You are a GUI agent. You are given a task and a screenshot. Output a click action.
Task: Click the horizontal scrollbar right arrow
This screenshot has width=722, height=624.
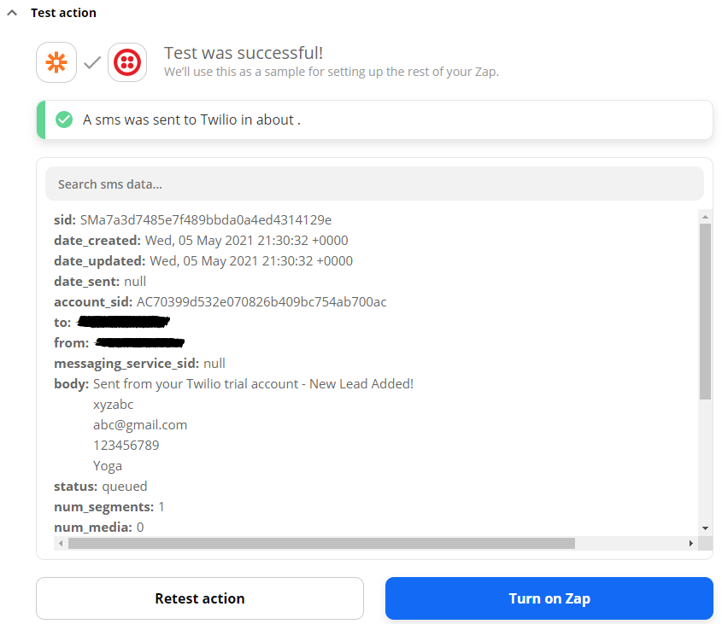(x=690, y=544)
